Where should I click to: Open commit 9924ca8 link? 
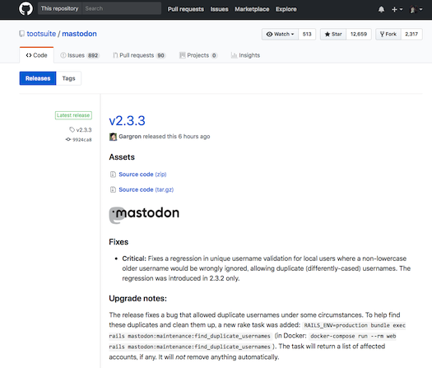[81, 140]
